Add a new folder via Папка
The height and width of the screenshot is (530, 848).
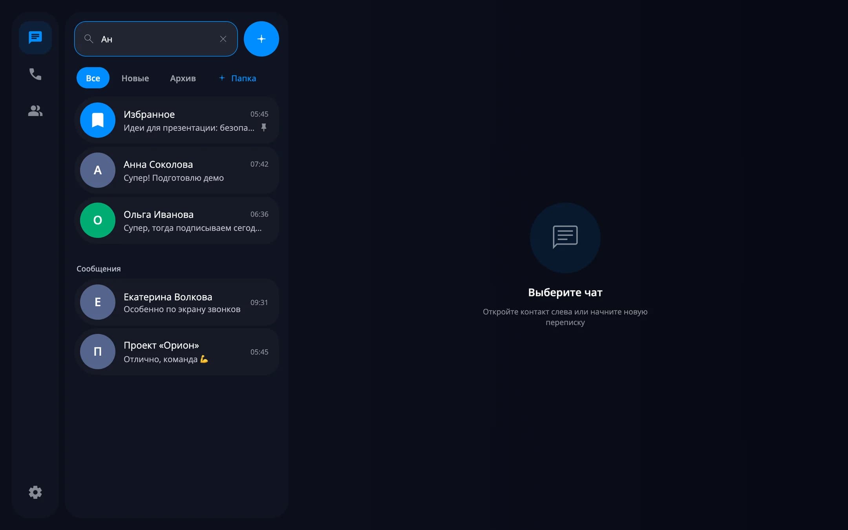238,78
